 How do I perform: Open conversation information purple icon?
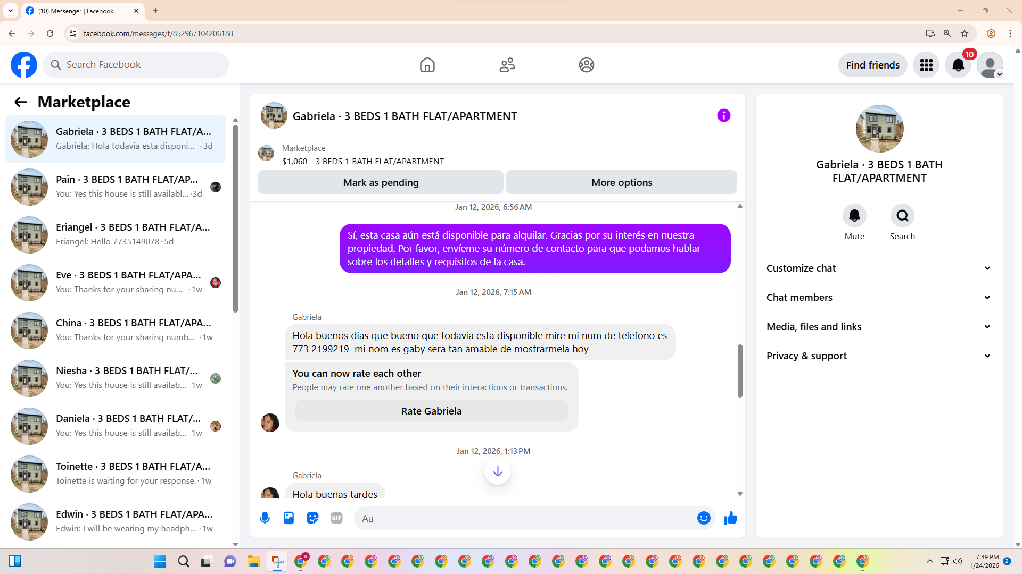pyautogui.click(x=723, y=115)
